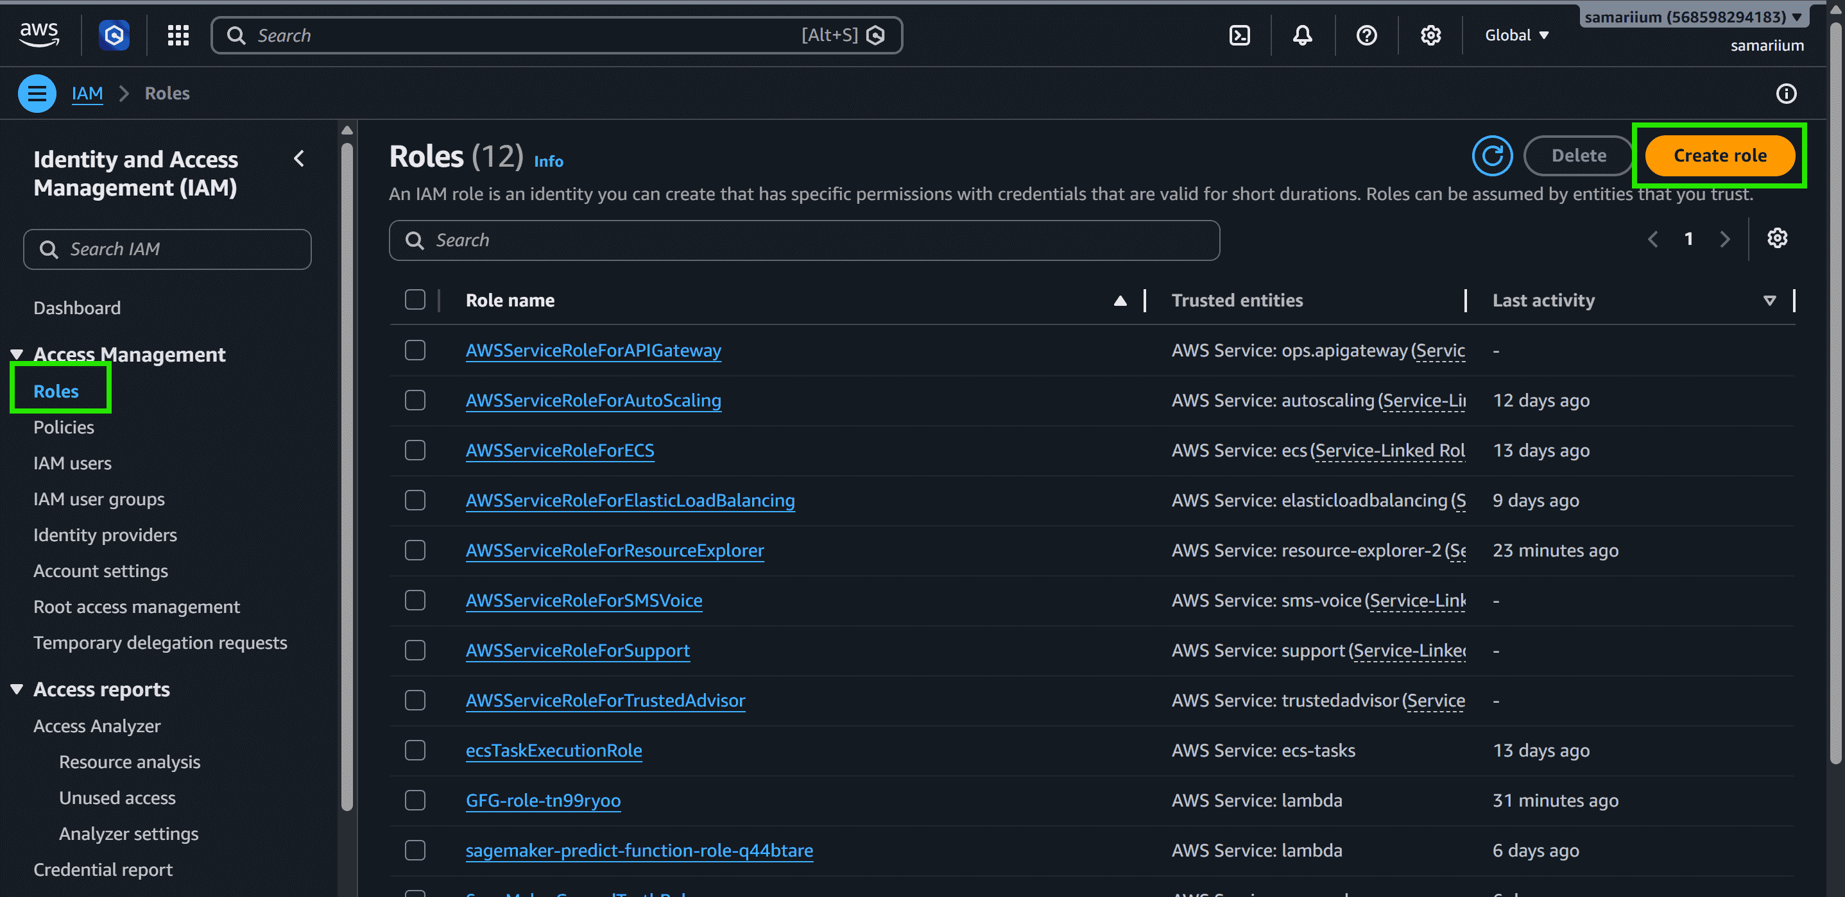Open IAM users in sidebar
Image resolution: width=1845 pixels, height=897 pixels.
tap(73, 464)
